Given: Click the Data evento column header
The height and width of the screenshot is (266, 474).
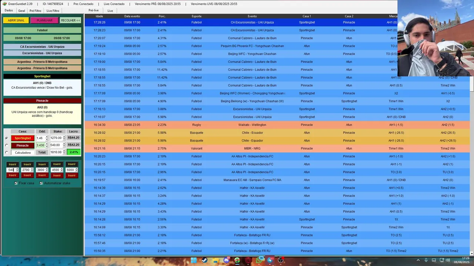Looking at the screenshot, I should pos(132,16).
